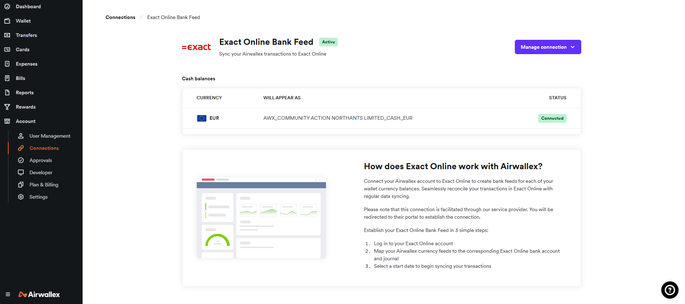Click the WILL APPEAR AS column header
The width and height of the screenshot is (685, 304).
(282, 98)
